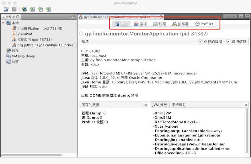251x164 pixels.
Task: Click the 本地 computer icon
Action: point(8,23)
